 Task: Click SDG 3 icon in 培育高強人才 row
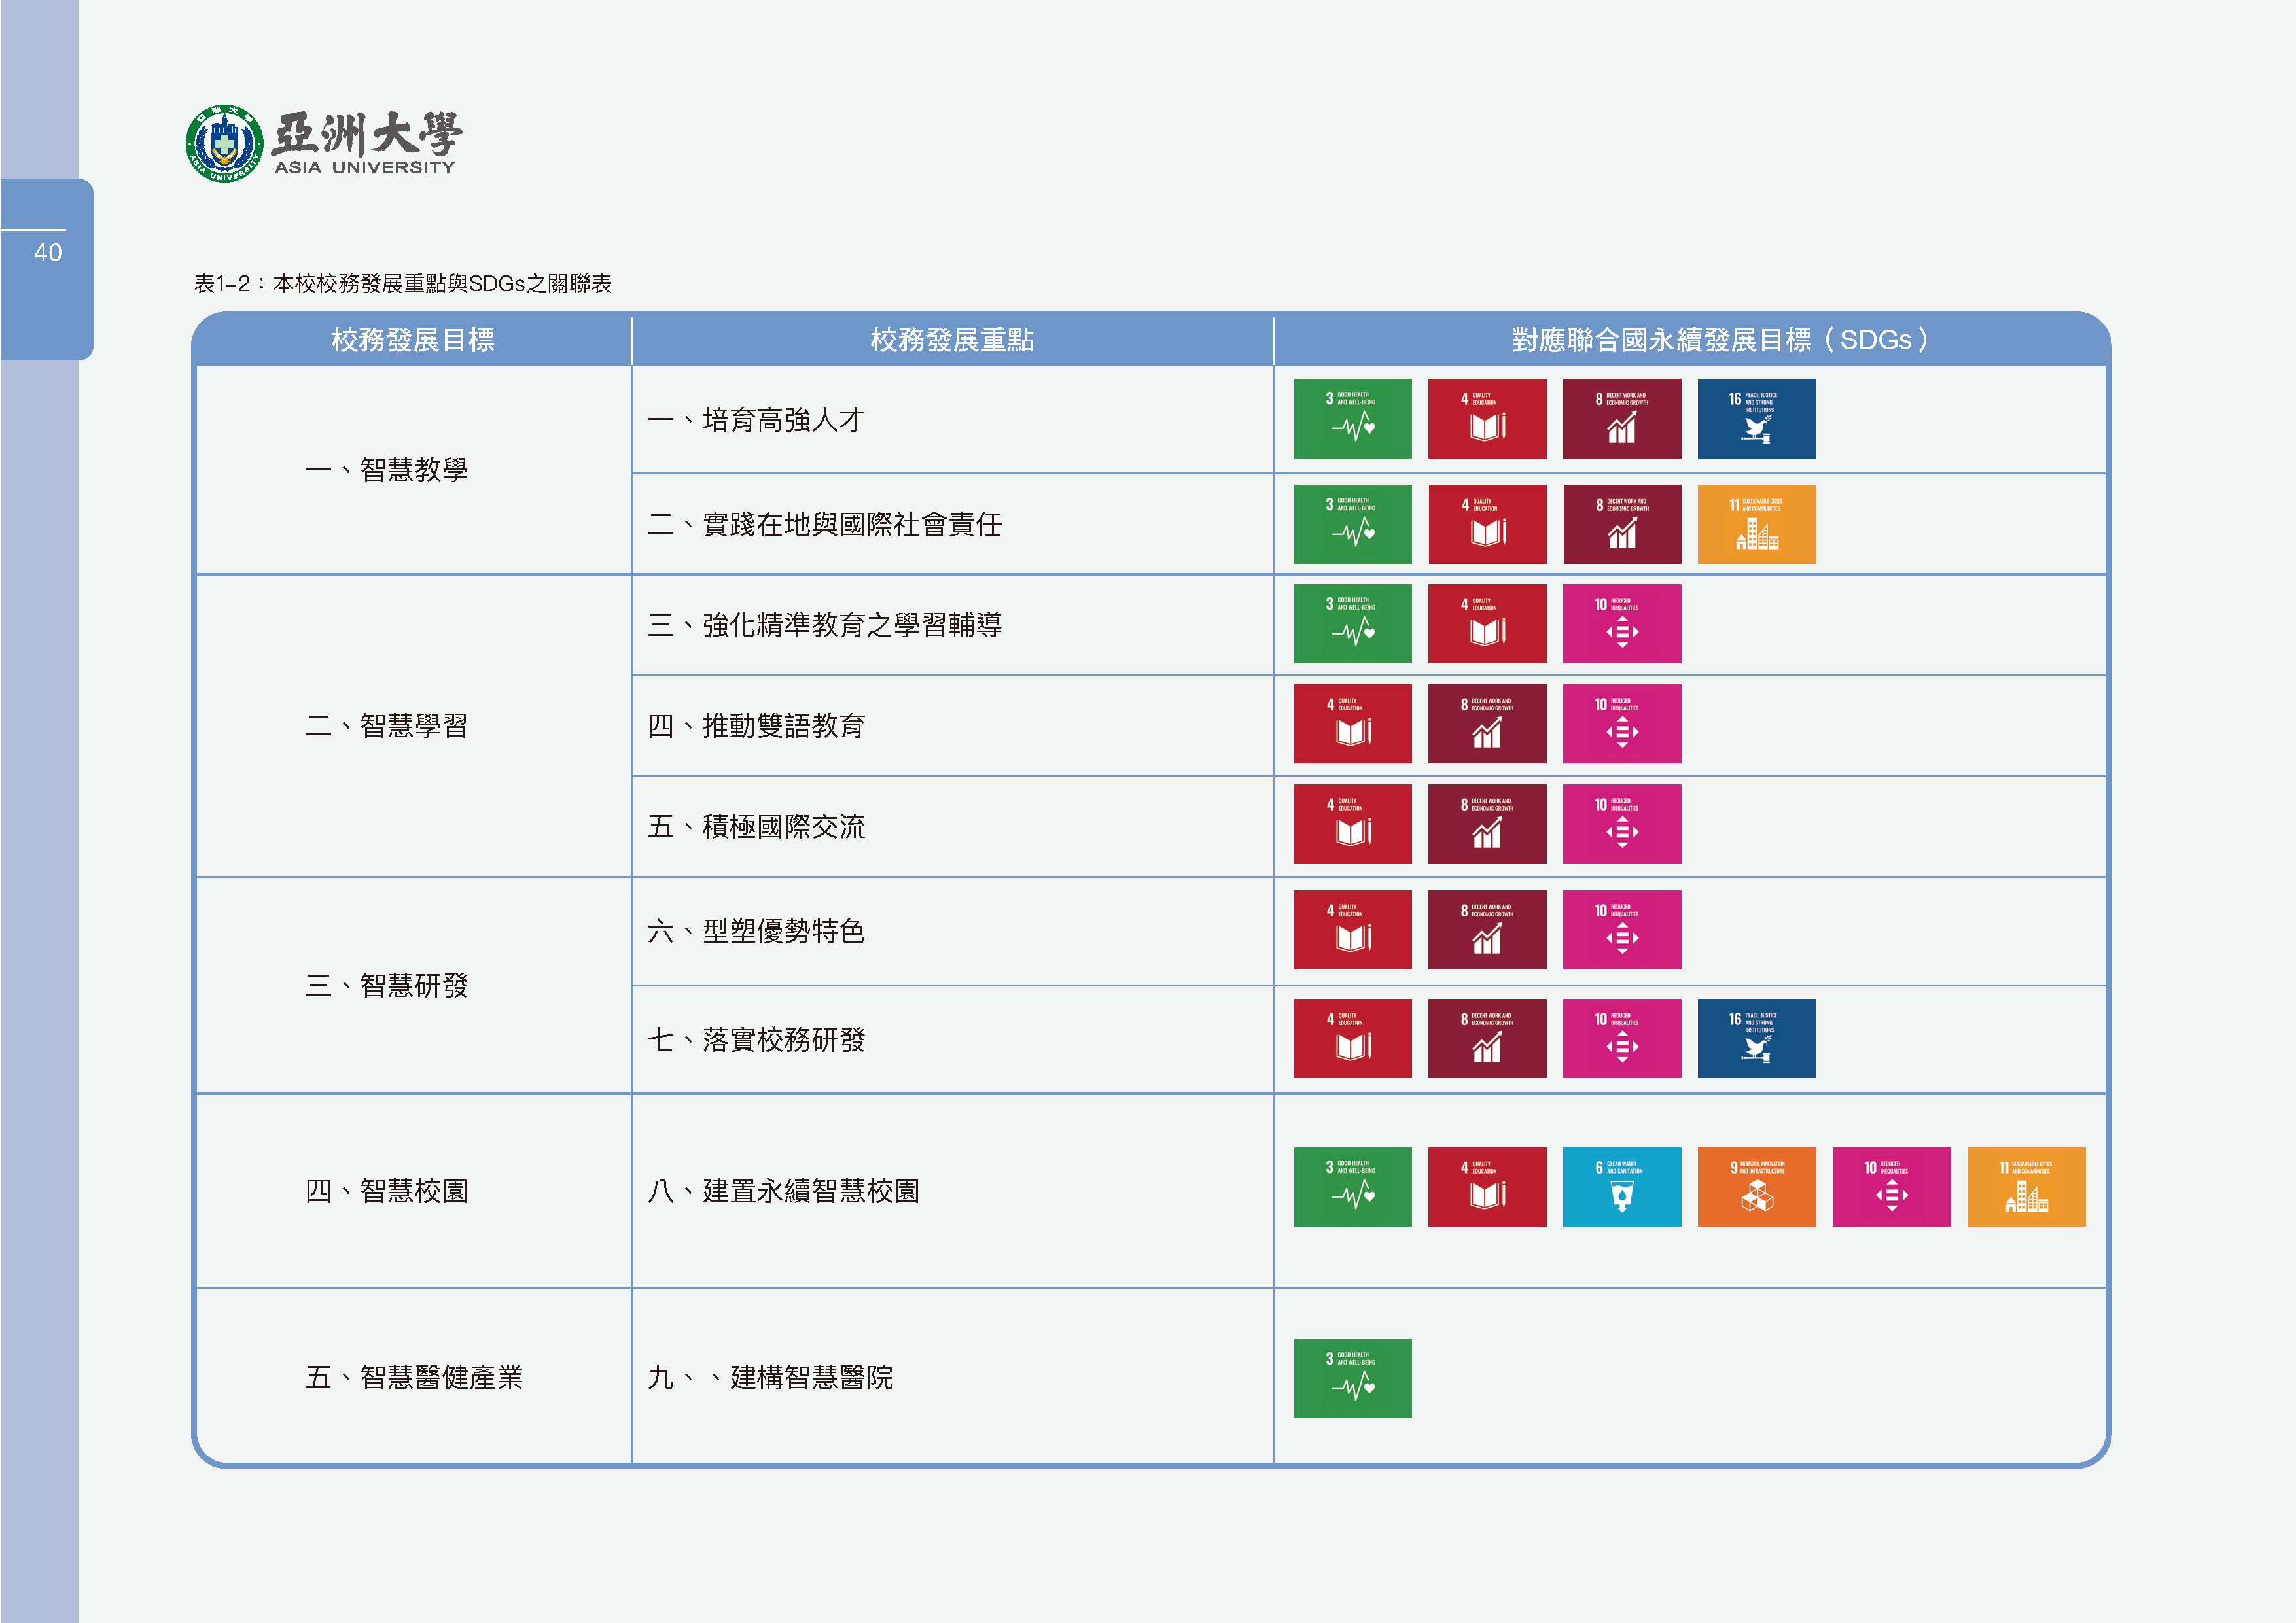(x=1352, y=418)
